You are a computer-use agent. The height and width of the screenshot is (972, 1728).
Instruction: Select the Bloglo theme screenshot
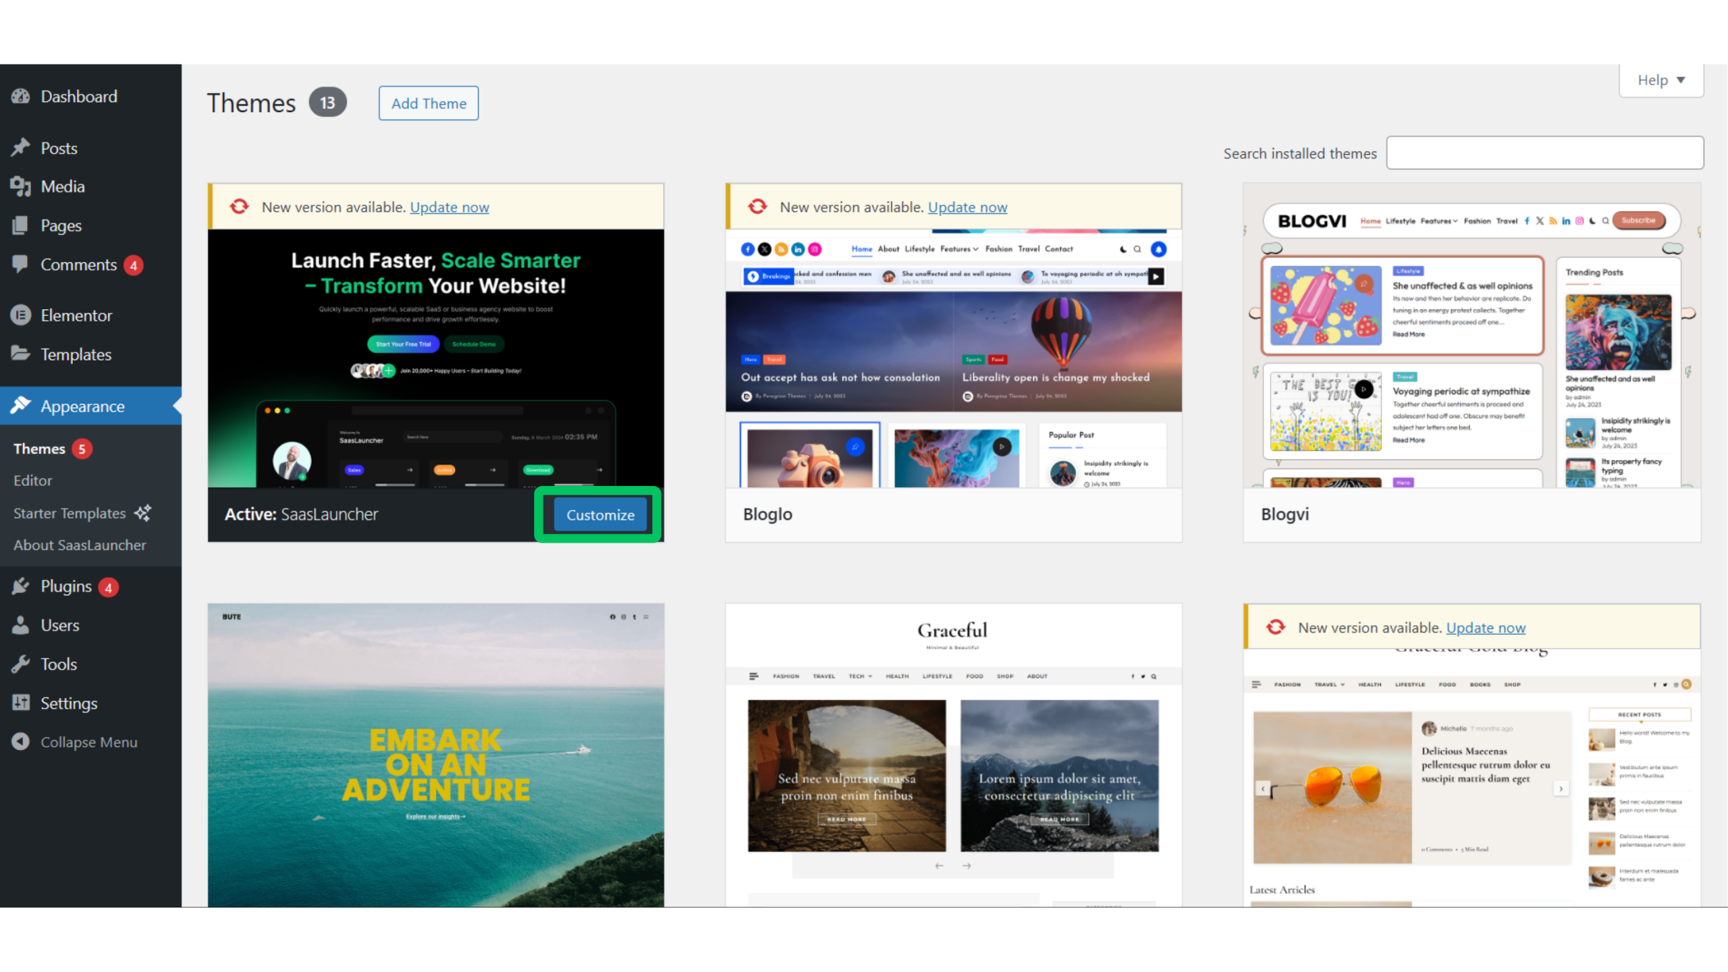click(x=954, y=358)
